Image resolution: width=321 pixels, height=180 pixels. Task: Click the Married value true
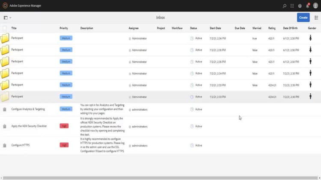coord(255,38)
